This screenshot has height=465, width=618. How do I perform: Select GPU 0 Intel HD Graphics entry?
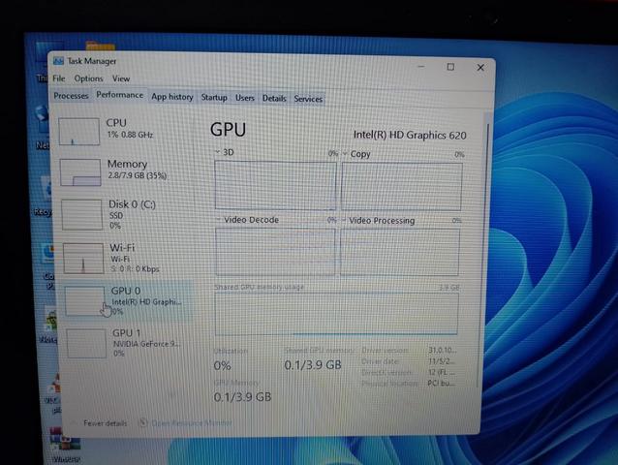tap(127, 301)
